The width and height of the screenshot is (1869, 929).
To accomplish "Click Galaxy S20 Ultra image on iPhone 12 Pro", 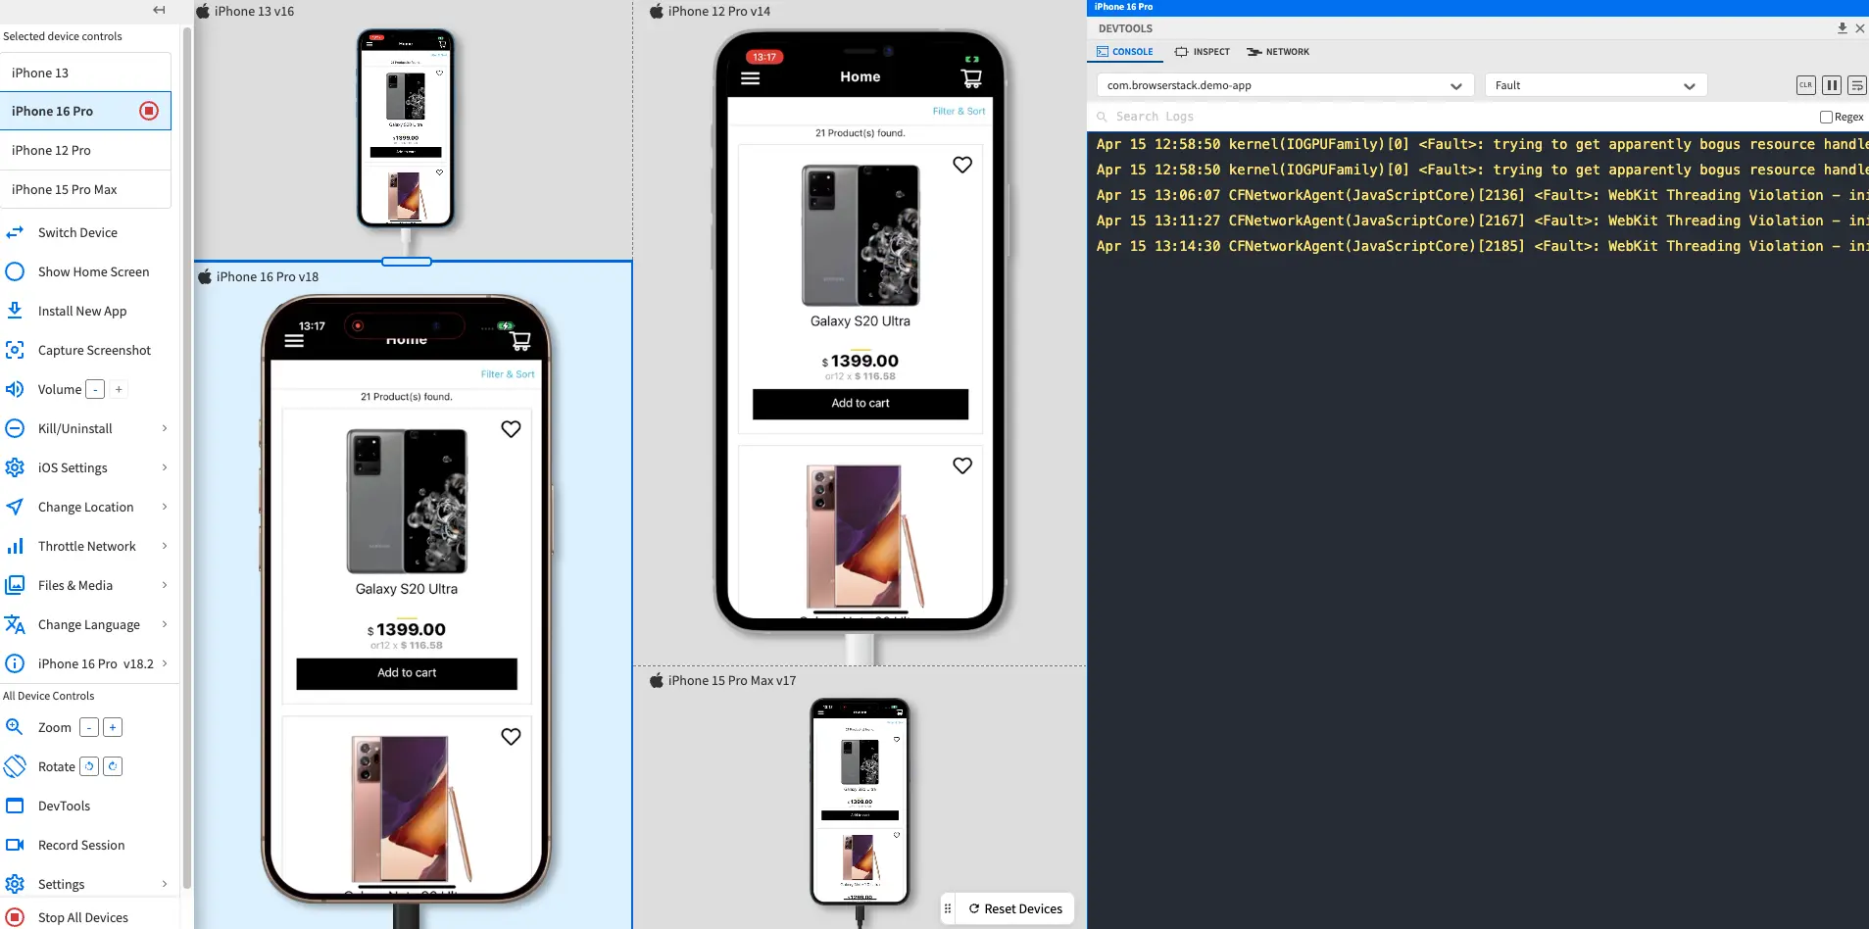I will [x=861, y=235].
